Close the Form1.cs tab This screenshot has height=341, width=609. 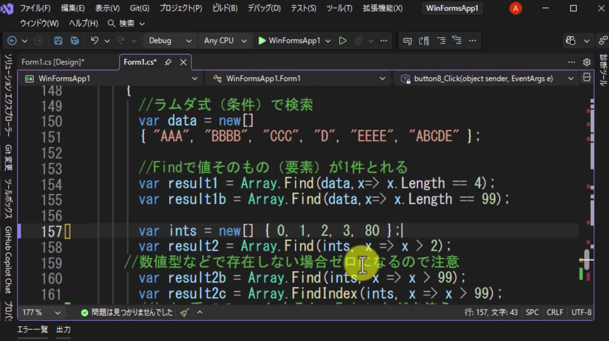pos(183,62)
